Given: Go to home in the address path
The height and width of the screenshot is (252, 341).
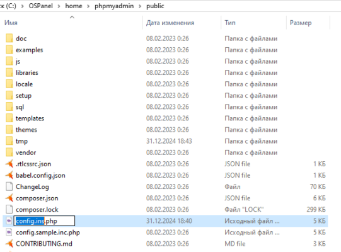Looking at the screenshot, I should pyautogui.click(x=74, y=6).
